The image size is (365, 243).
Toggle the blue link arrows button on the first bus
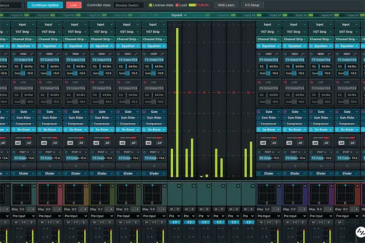(175, 223)
